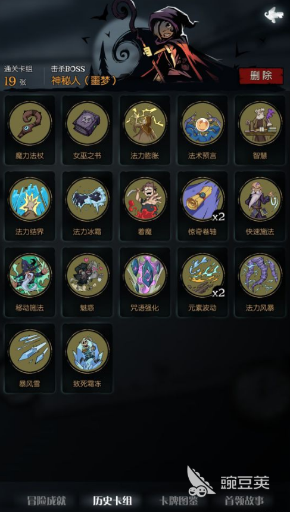Viewport: 290px width, 512px height.
Task: Switch to the 首领故事 tab
Action: coord(244,500)
